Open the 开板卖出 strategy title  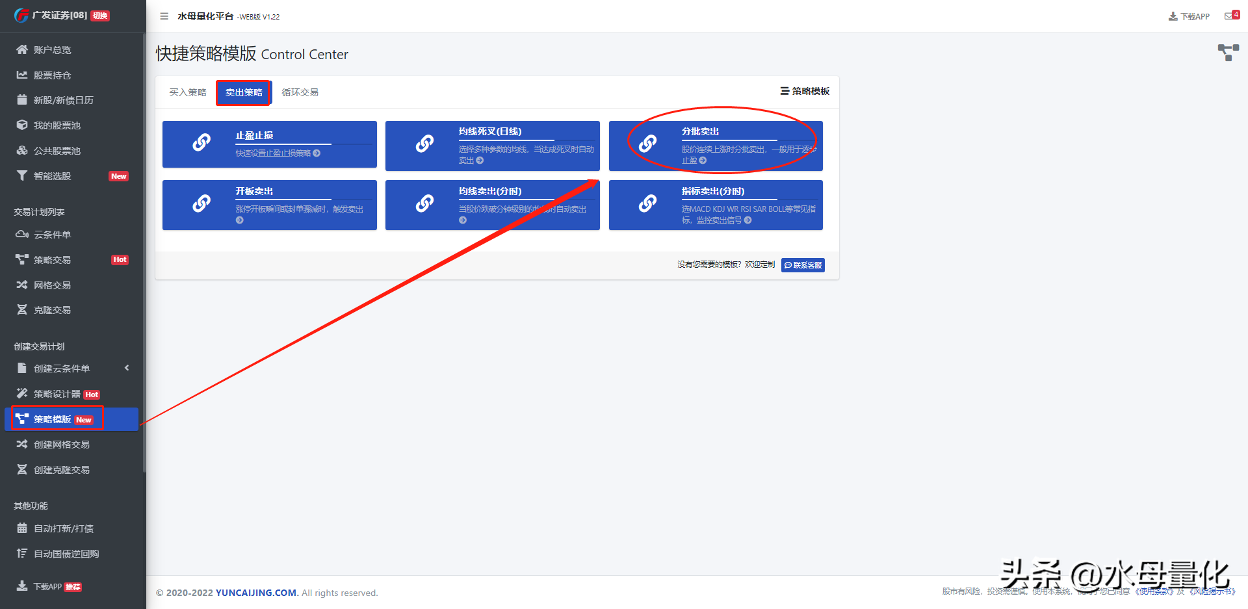pos(254,191)
